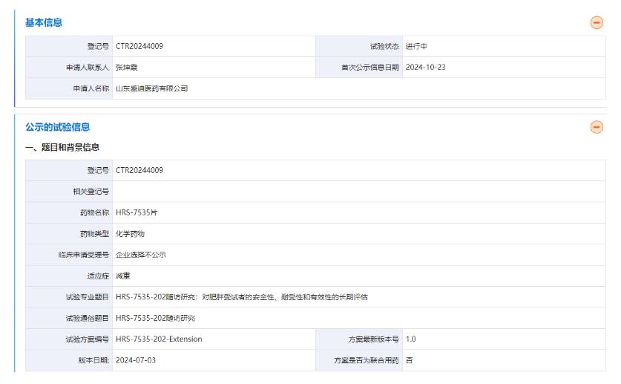Click the professional title starting with HRS-7535-202随访研究：对肥胖
The image size is (621, 384).
tap(242, 297)
